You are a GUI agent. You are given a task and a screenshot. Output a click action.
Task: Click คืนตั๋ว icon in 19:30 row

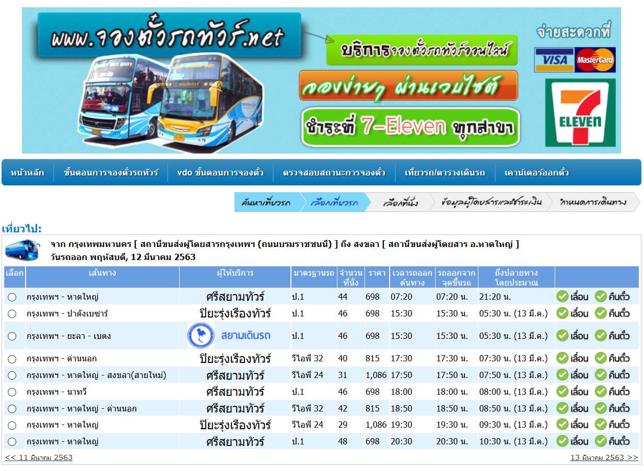[601, 425]
